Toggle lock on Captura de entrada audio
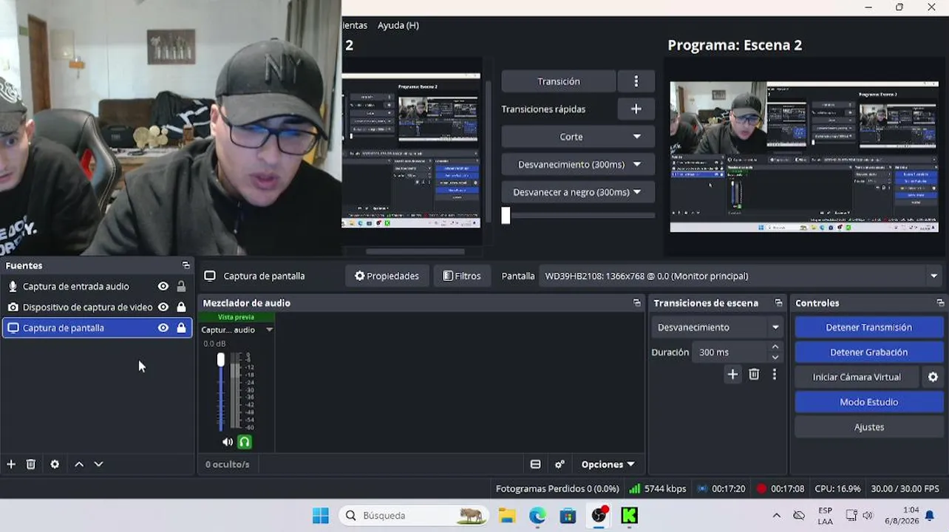949x532 pixels. coord(181,287)
